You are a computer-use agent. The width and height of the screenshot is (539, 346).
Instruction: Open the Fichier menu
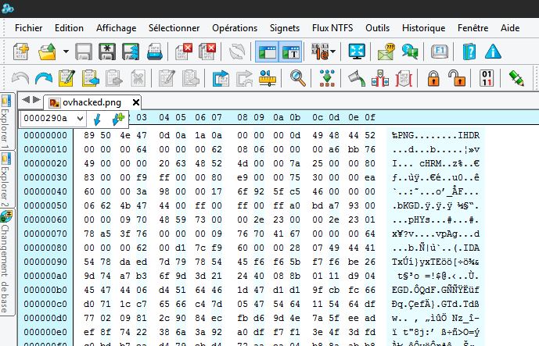(x=28, y=28)
